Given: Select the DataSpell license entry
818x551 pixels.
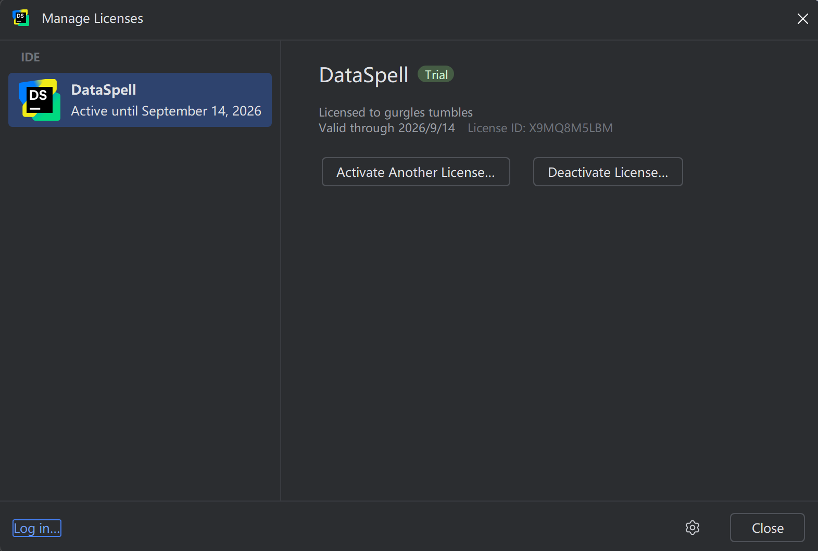Looking at the screenshot, I should pyautogui.click(x=140, y=100).
